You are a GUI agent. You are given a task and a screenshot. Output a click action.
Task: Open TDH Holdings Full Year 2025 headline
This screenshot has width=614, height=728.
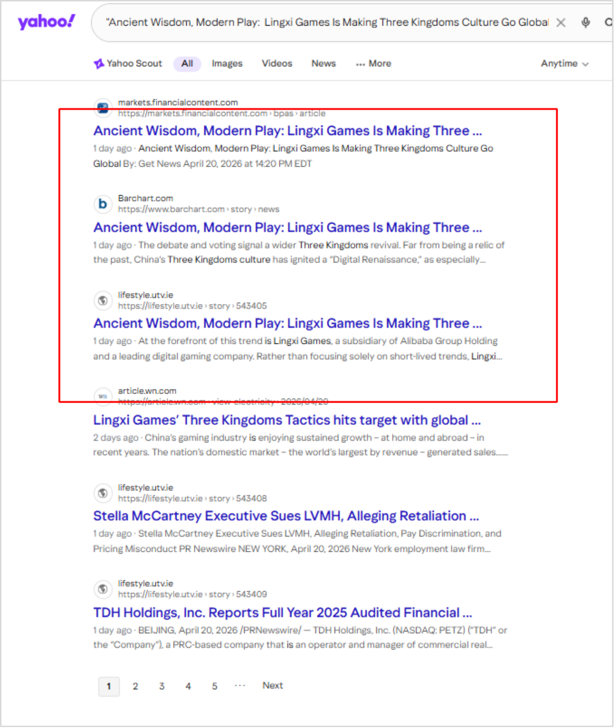click(283, 612)
